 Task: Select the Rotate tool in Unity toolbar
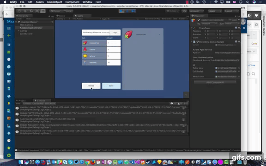pyautogui.click(x=31, y=11)
